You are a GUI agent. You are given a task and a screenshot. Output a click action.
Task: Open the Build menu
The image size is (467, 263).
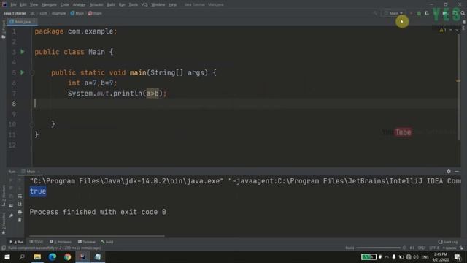111,4
